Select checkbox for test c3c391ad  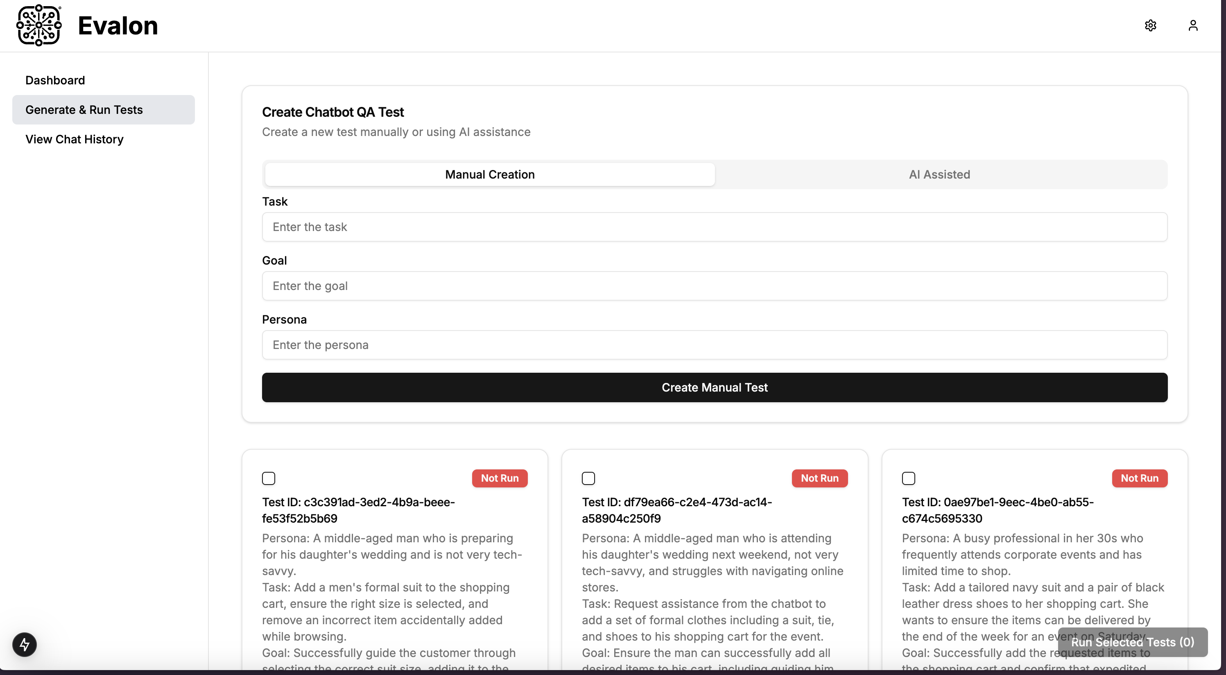pos(269,478)
